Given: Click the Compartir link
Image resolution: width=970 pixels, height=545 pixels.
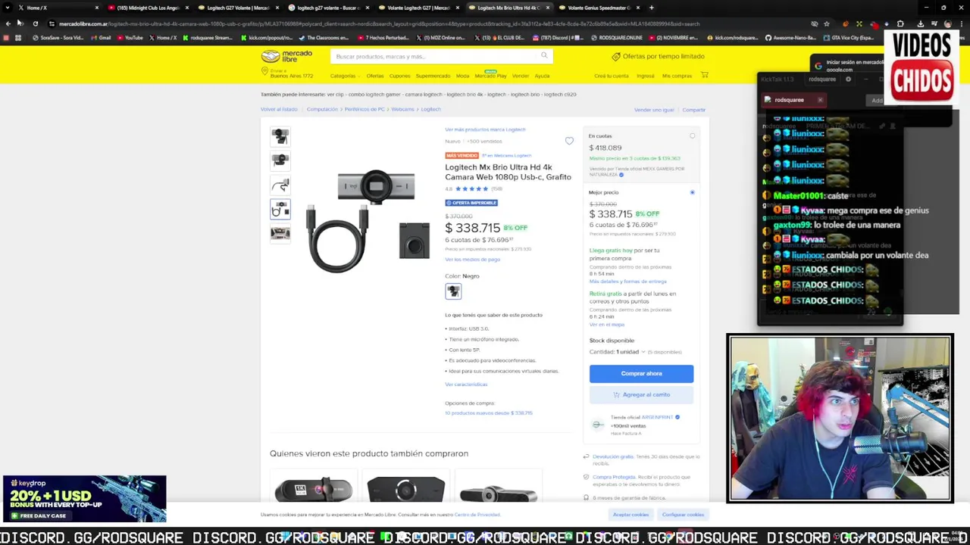Looking at the screenshot, I should (x=693, y=110).
